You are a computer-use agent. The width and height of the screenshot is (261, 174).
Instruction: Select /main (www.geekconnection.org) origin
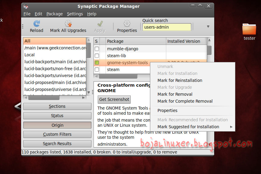click(x=55, y=48)
